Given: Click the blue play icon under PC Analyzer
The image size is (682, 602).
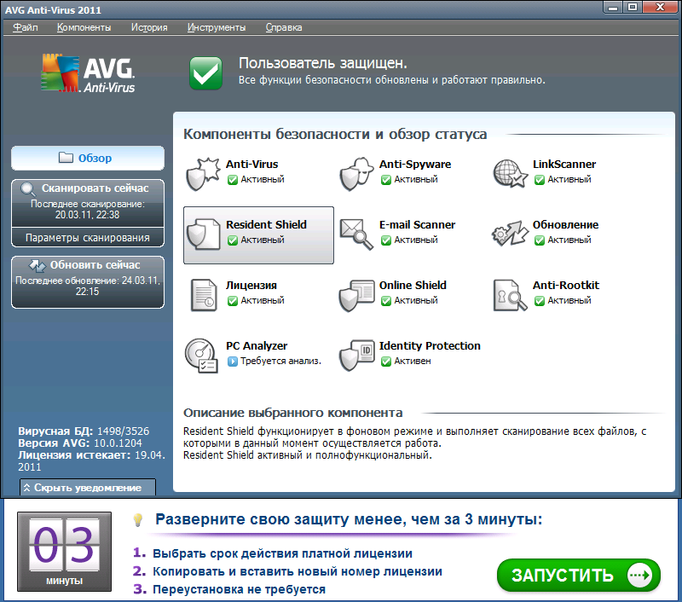Looking at the screenshot, I should [232, 361].
